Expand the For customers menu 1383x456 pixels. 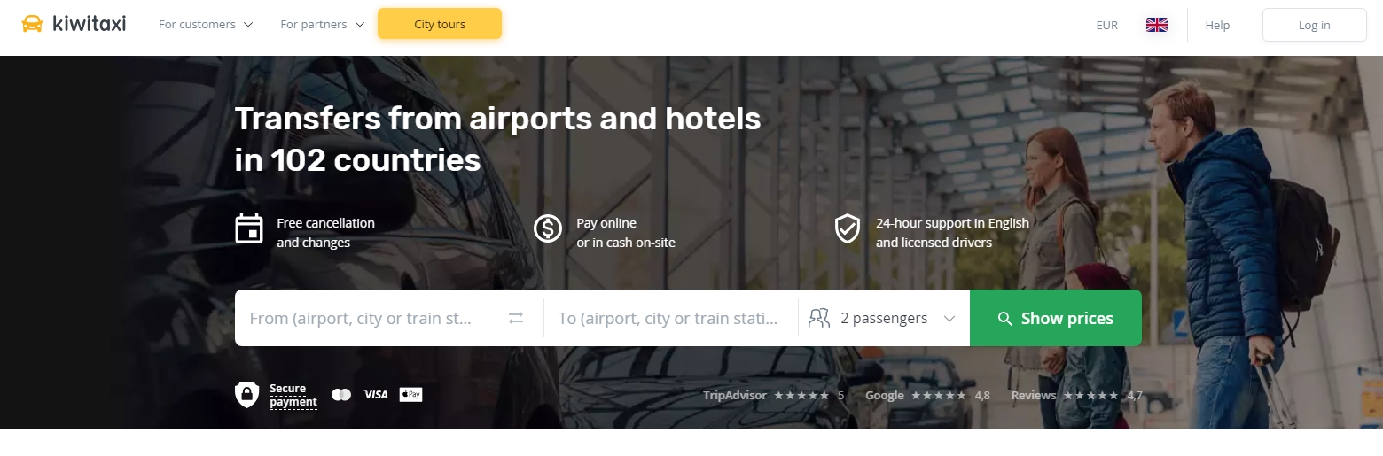pyautogui.click(x=206, y=25)
